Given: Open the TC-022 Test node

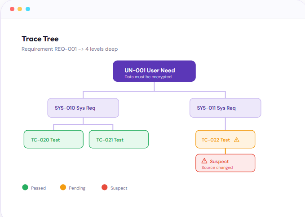Looking at the screenshot, I should click(220, 139).
